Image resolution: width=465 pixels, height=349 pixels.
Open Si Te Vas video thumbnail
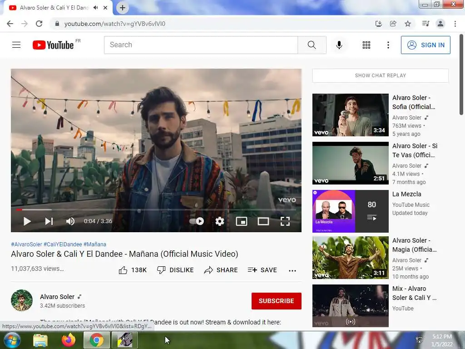click(350, 163)
